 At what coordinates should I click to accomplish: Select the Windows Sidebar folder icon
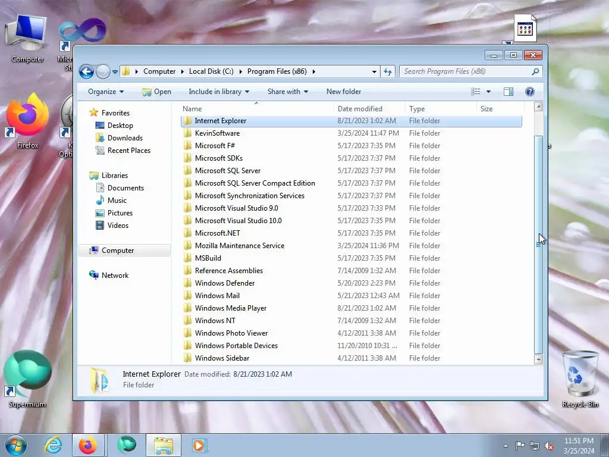187,358
